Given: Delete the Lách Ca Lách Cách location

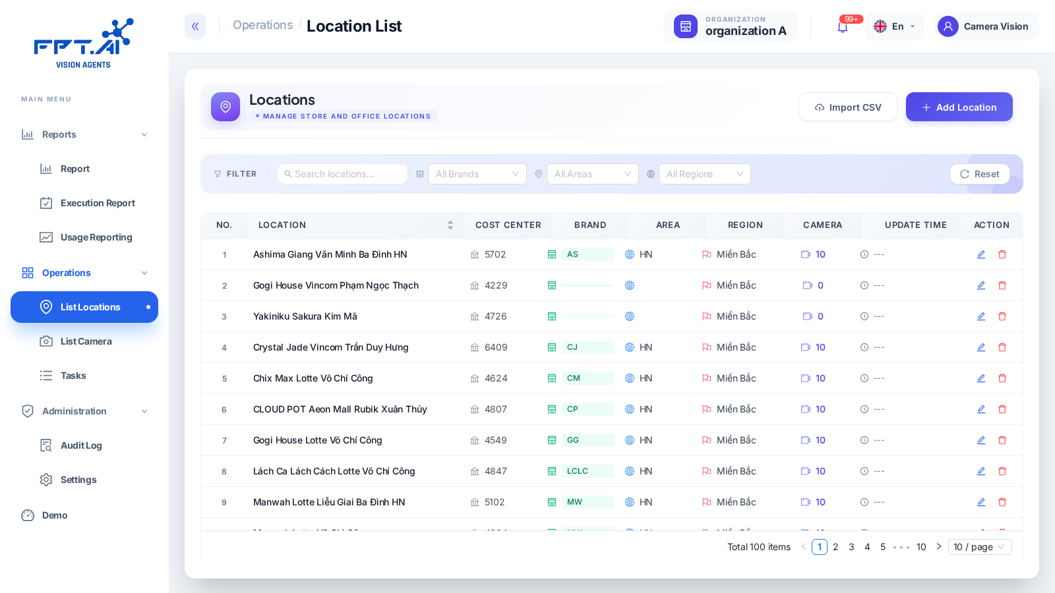Looking at the screenshot, I should point(1002,471).
